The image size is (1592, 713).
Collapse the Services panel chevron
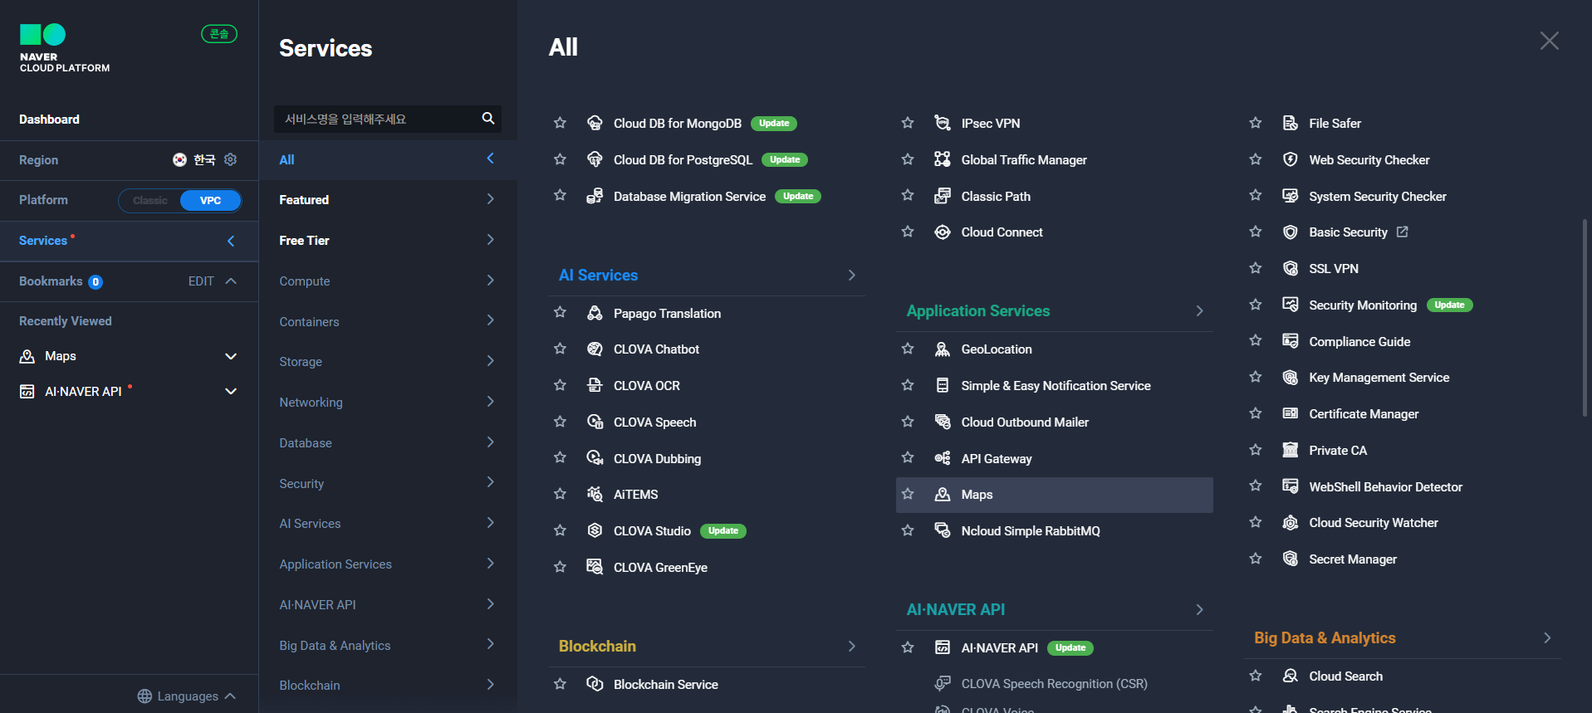tap(231, 241)
